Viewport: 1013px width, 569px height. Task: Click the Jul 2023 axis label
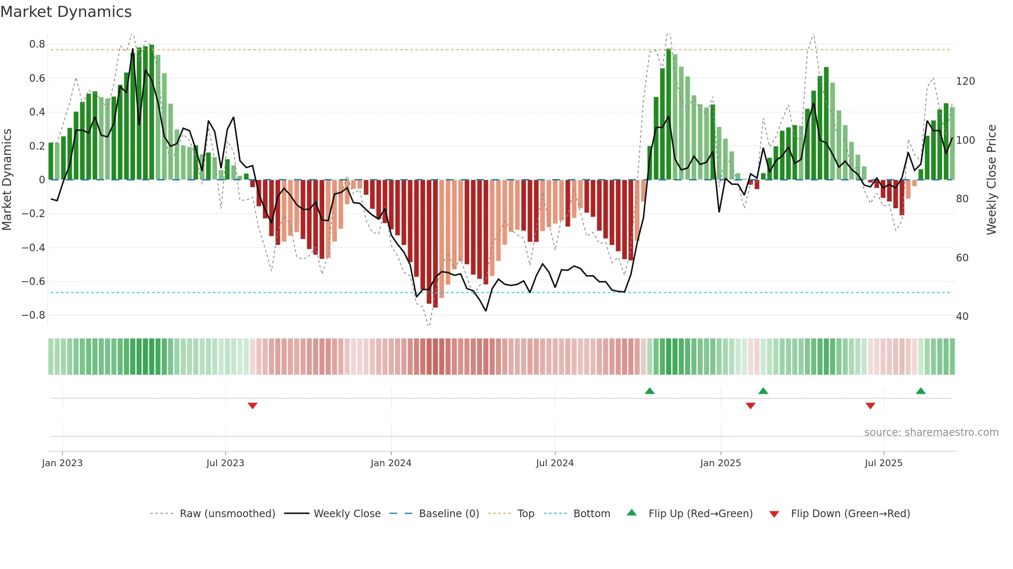tap(225, 463)
